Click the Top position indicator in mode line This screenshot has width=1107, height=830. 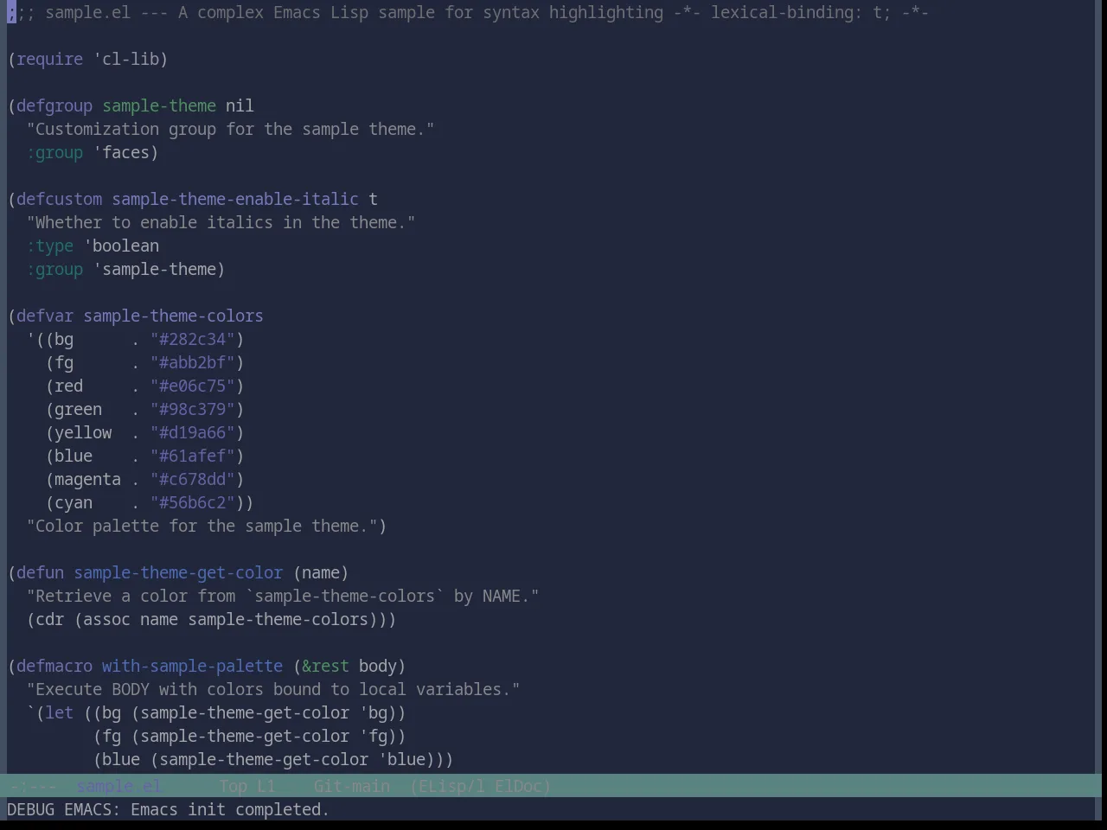pyautogui.click(x=234, y=786)
